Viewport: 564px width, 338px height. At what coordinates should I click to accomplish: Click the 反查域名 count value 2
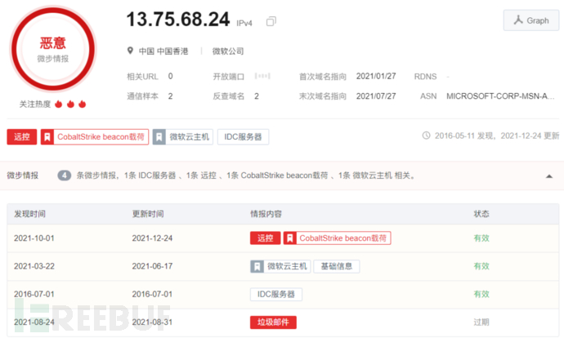coord(257,96)
